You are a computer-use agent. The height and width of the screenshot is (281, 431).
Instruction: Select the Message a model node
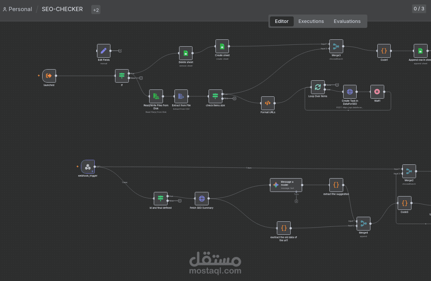click(286, 185)
